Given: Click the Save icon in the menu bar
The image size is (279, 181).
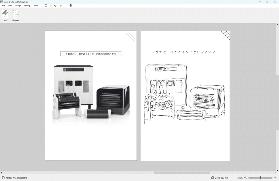Looking at the screenshot, I should 46,5.
